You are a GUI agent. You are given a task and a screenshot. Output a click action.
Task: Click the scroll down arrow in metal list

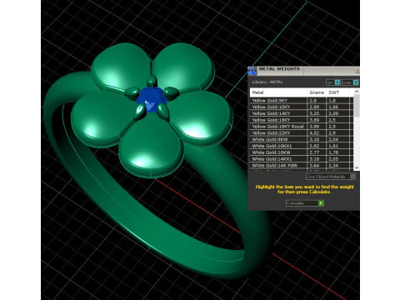[357, 167]
